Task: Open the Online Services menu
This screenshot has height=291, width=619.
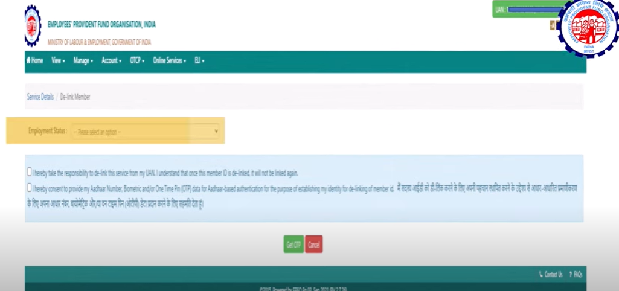Action: click(x=169, y=61)
